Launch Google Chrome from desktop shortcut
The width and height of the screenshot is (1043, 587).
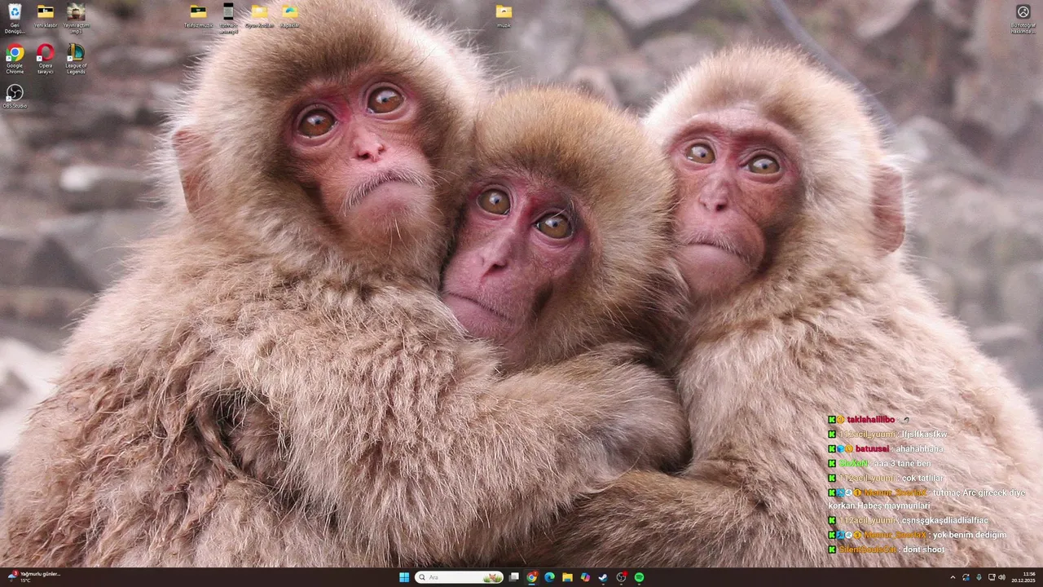pos(15,59)
